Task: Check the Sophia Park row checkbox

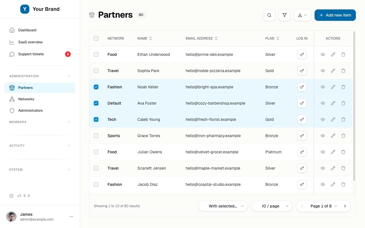Action: pyautogui.click(x=96, y=71)
